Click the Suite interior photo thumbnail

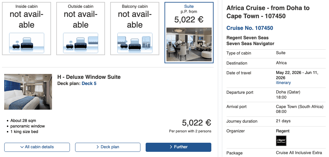click(189, 44)
